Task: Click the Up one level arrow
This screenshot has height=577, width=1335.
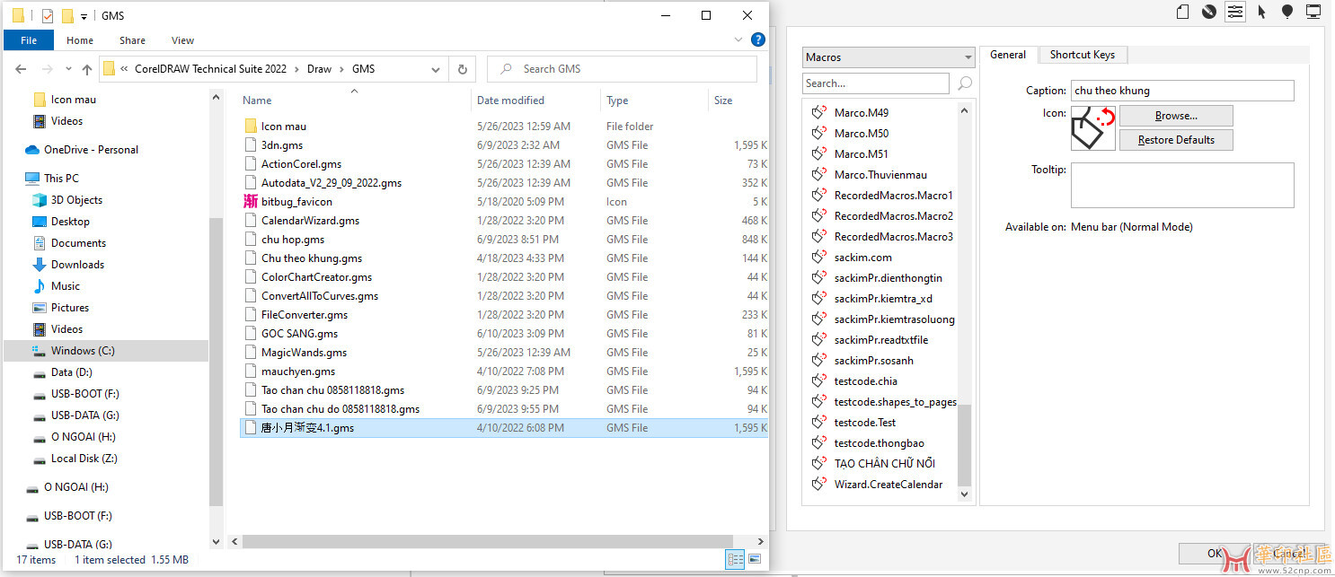Action: tap(86, 69)
